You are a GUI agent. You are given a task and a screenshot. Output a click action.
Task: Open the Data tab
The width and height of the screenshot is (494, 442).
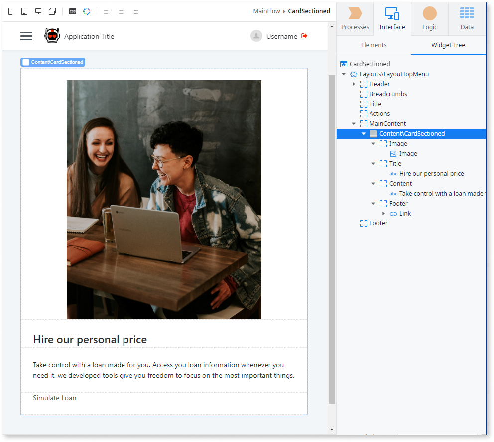pos(467,18)
